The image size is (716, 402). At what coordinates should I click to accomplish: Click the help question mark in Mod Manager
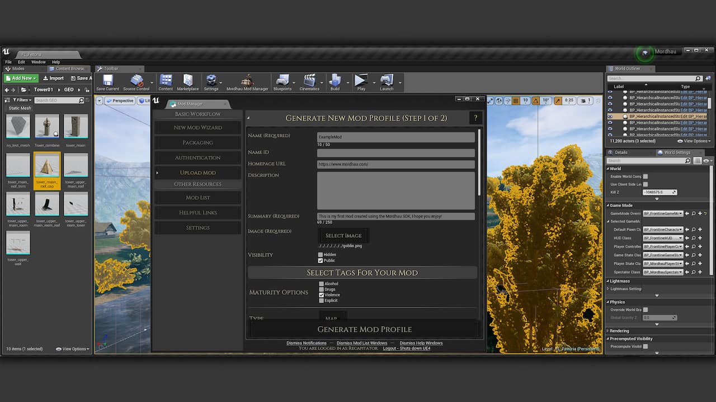coord(475,118)
